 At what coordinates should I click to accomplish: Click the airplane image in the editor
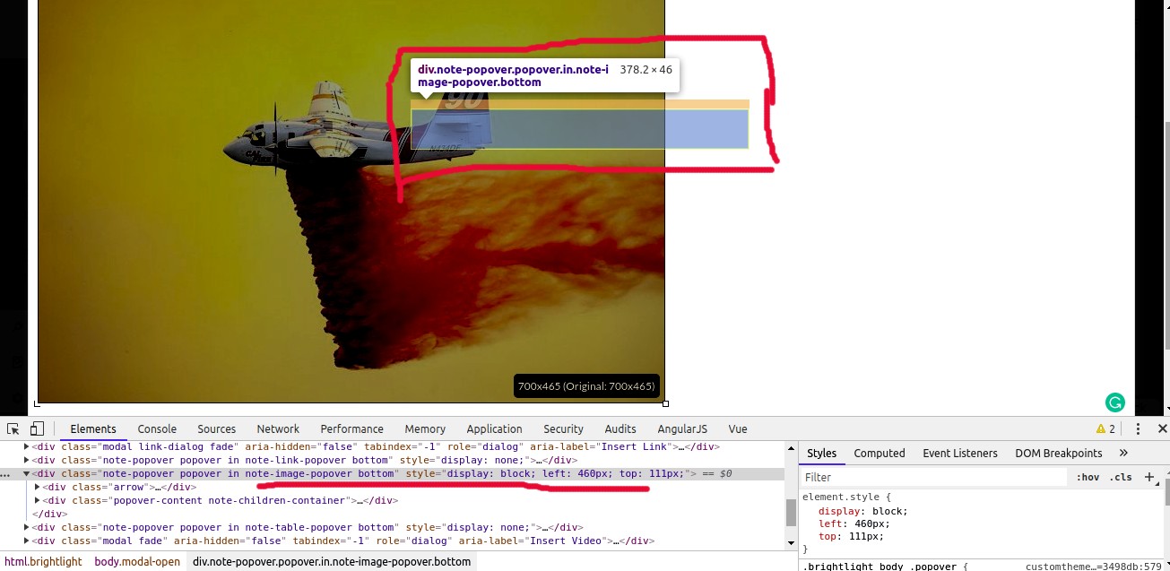(351, 202)
